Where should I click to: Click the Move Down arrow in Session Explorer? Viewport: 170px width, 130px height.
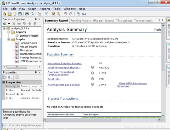pos(35,24)
